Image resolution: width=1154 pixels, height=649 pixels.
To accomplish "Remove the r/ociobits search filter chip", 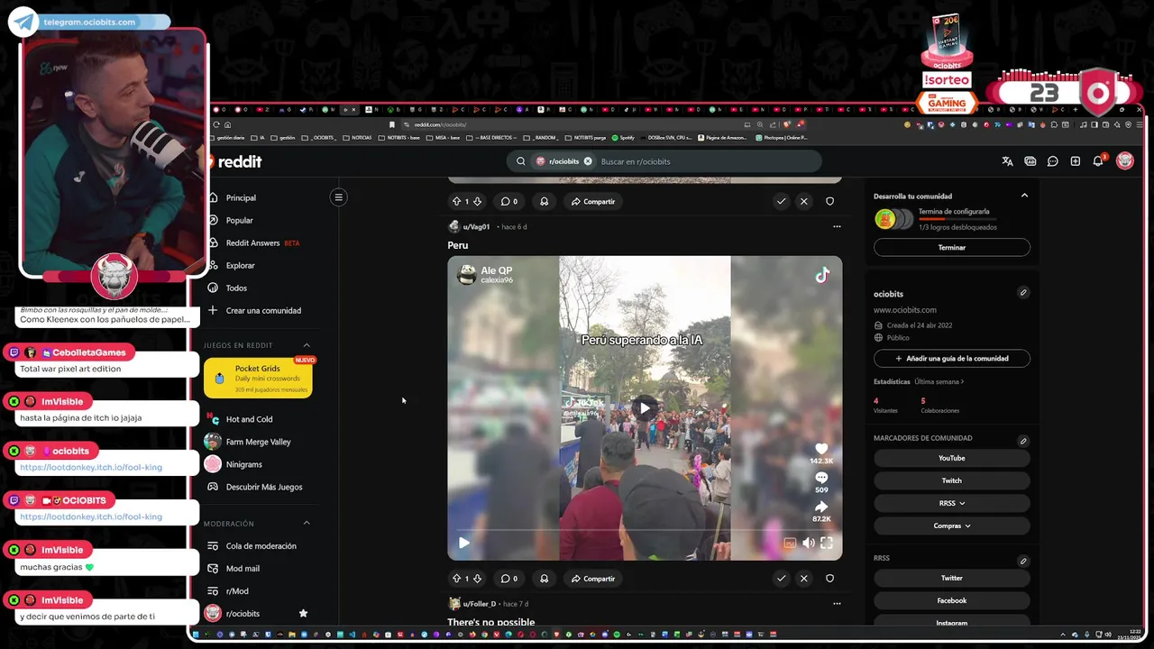I will click(588, 161).
